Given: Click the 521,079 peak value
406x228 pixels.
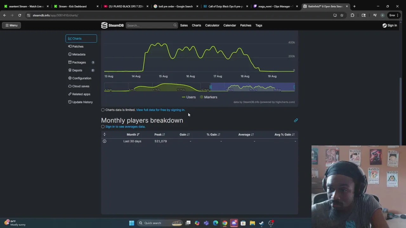Looking at the screenshot, I should coord(160,141).
